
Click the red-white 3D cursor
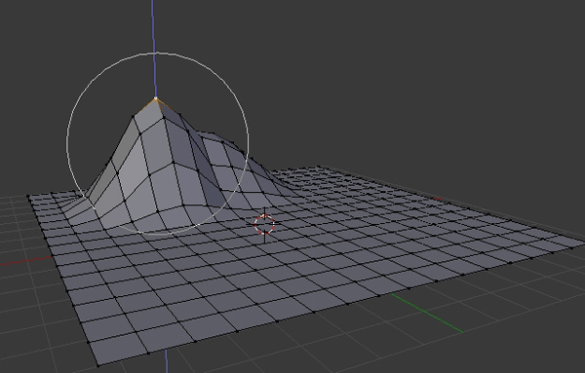click(264, 225)
